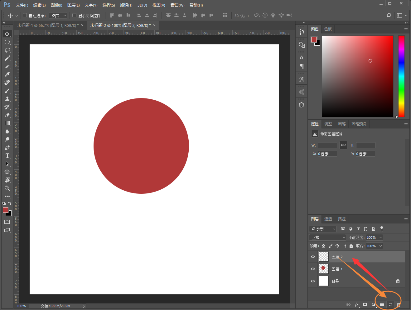Open the 滤镜 menu
The height and width of the screenshot is (310, 411).
pos(126,5)
